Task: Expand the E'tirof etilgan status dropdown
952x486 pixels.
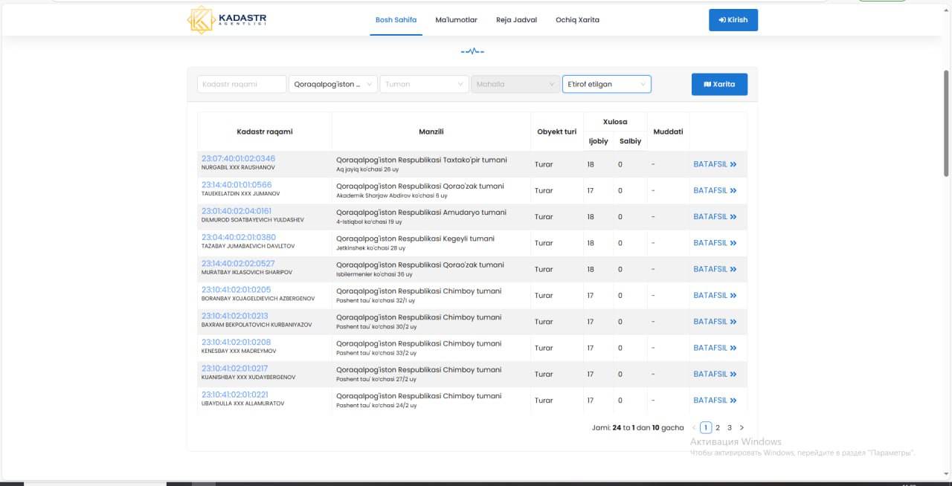Action: [606, 85]
